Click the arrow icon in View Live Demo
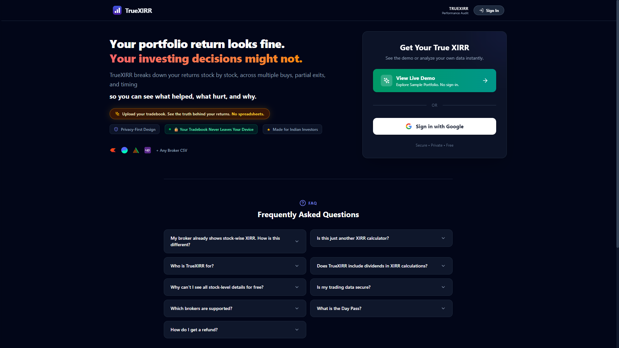The width and height of the screenshot is (619, 348). click(485, 81)
